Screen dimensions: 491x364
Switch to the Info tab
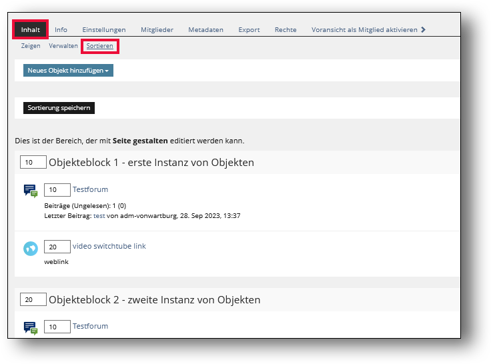[61, 30]
